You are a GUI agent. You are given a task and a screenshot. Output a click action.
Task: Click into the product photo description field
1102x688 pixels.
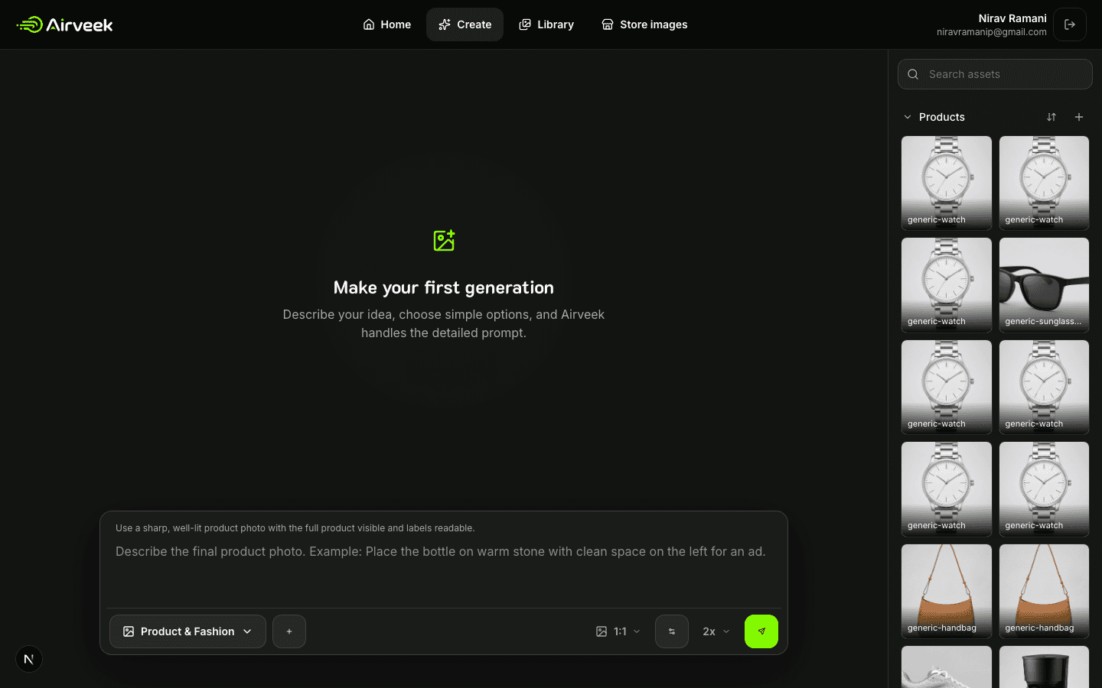tap(444, 572)
